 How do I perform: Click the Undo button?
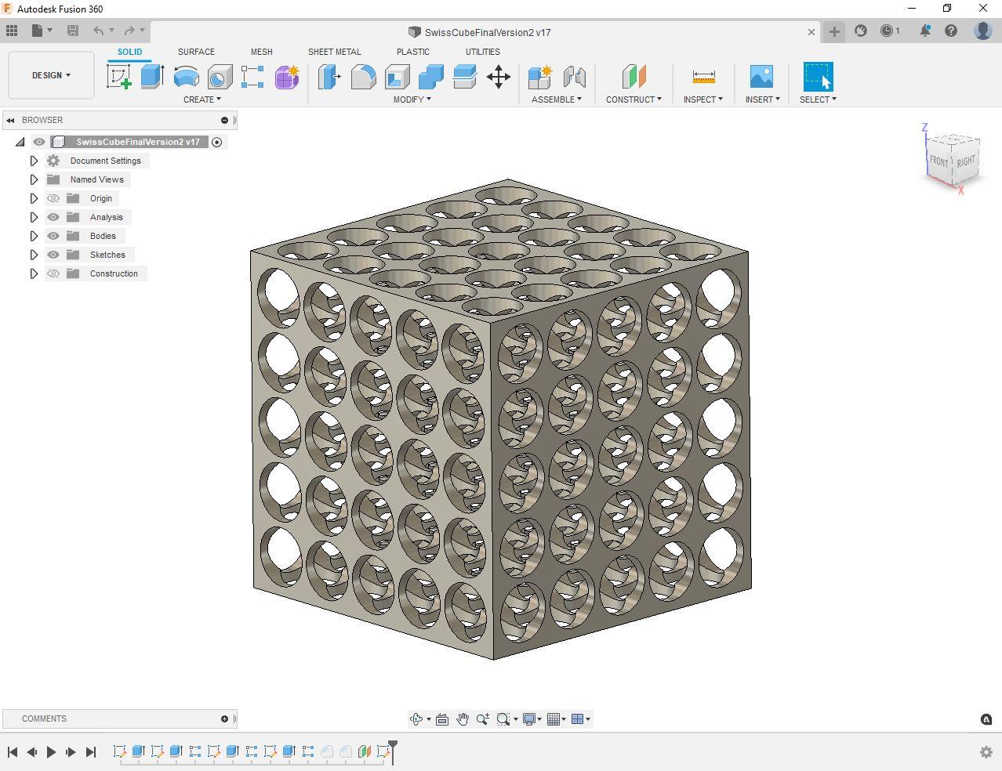pos(99,31)
